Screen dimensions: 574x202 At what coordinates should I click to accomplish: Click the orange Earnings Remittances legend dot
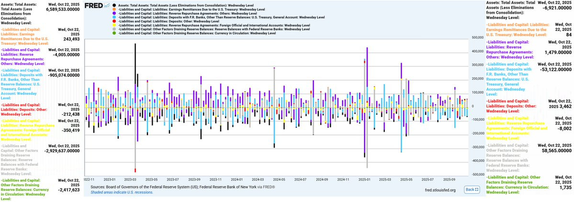pyautogui.click(x=114, y=9)
